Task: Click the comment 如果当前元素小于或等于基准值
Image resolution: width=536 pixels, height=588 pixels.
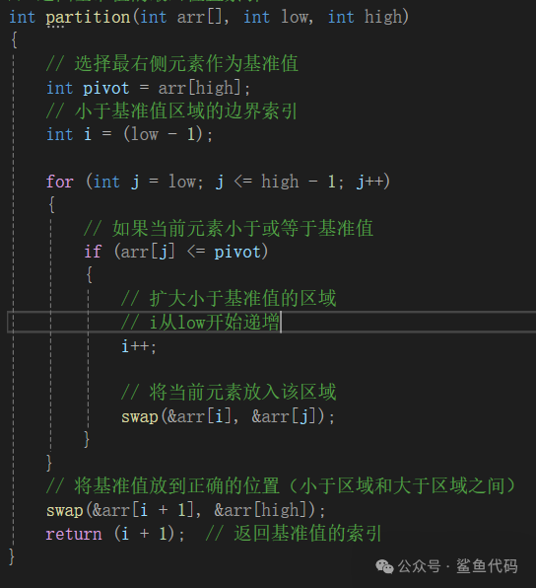Action: point(229,228)
